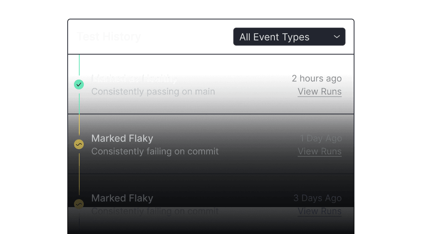Image resolution: width=421 pixels, height=234 pixels.
Task: Click the '3 Days Ago' timestamp
Action: click(317, 198)
